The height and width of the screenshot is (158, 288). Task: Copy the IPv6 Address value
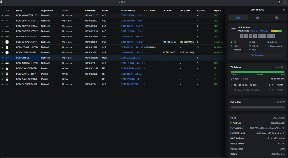pos(283,128)
